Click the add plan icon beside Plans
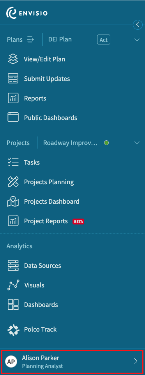Image resolution: width=145 pixels, height=375 pixels. coord(30,39)
